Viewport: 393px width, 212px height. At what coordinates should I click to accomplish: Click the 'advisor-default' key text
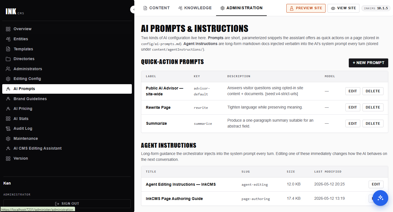point(201,91)
